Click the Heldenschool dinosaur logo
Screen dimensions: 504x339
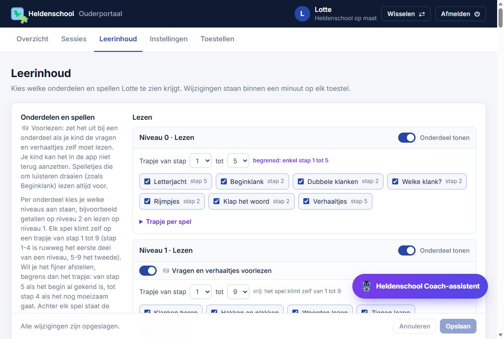19,15
